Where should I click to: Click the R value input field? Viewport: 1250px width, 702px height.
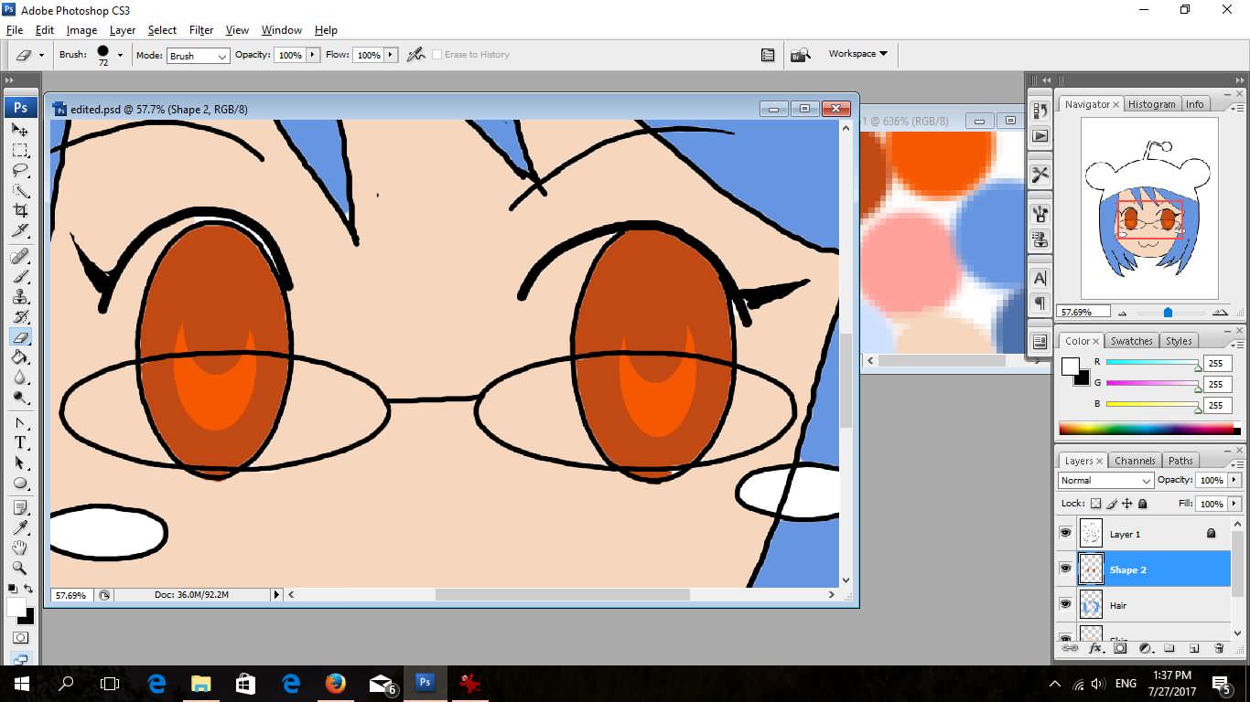(1218, 363)
